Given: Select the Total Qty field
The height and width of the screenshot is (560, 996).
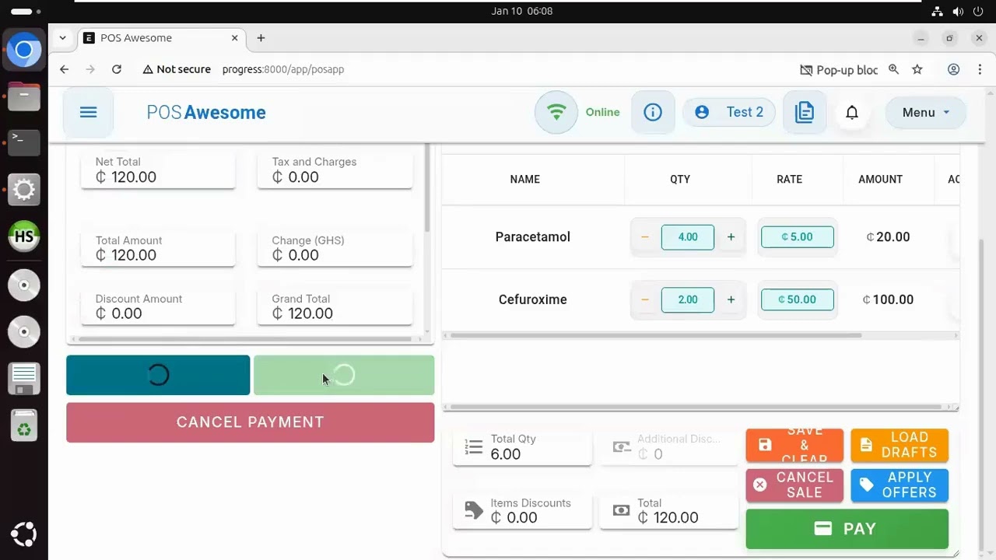Looking at the screenshot, I should (522, 448).
